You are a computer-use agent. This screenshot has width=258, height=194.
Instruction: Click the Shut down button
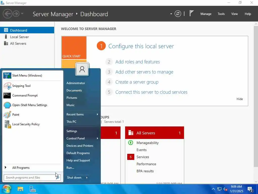pos(74,178)
